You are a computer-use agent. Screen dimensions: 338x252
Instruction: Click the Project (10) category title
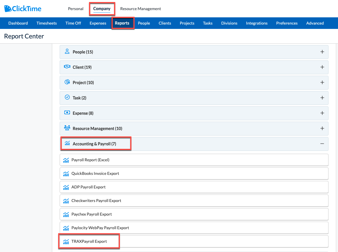[x=83, y=83]
